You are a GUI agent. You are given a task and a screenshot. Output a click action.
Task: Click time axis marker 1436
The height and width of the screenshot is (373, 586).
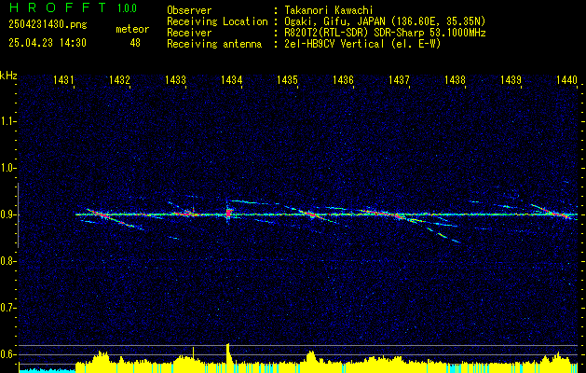point(343,79)
